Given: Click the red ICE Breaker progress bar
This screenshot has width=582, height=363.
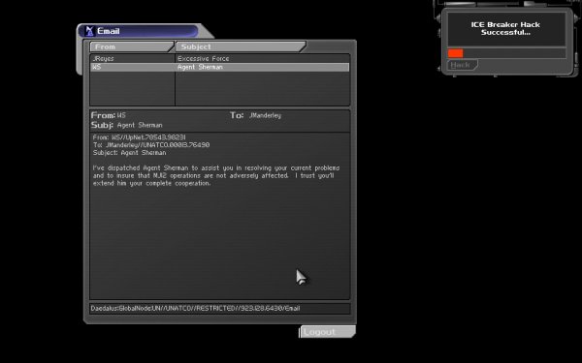Looking at the screenshot, I should point(456,53).
